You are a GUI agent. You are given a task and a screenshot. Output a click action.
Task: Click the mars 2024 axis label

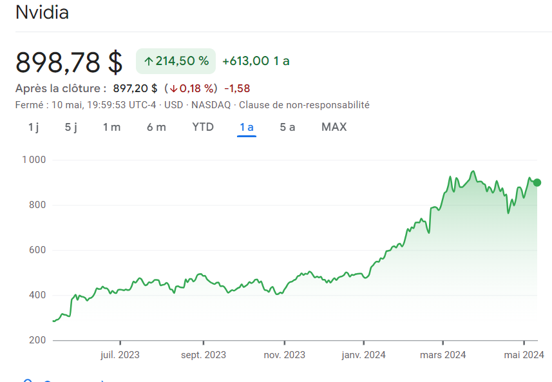[443, 354]
